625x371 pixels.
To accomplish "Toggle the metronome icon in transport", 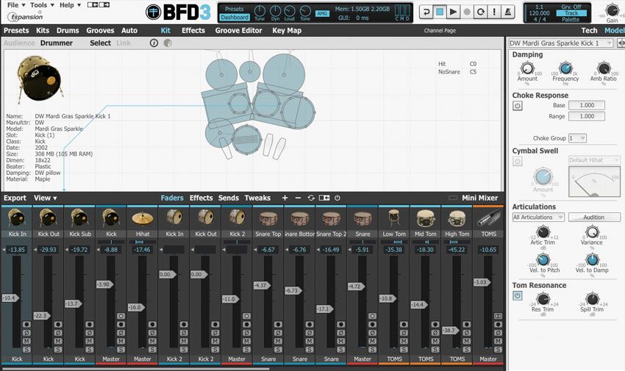I will pos(507,12).
